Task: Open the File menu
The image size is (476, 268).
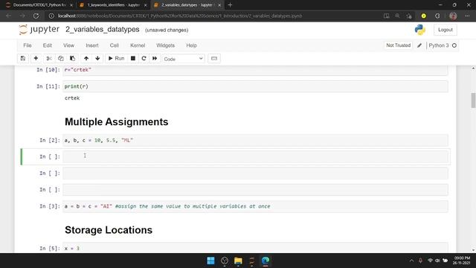Action: (28, 45)
